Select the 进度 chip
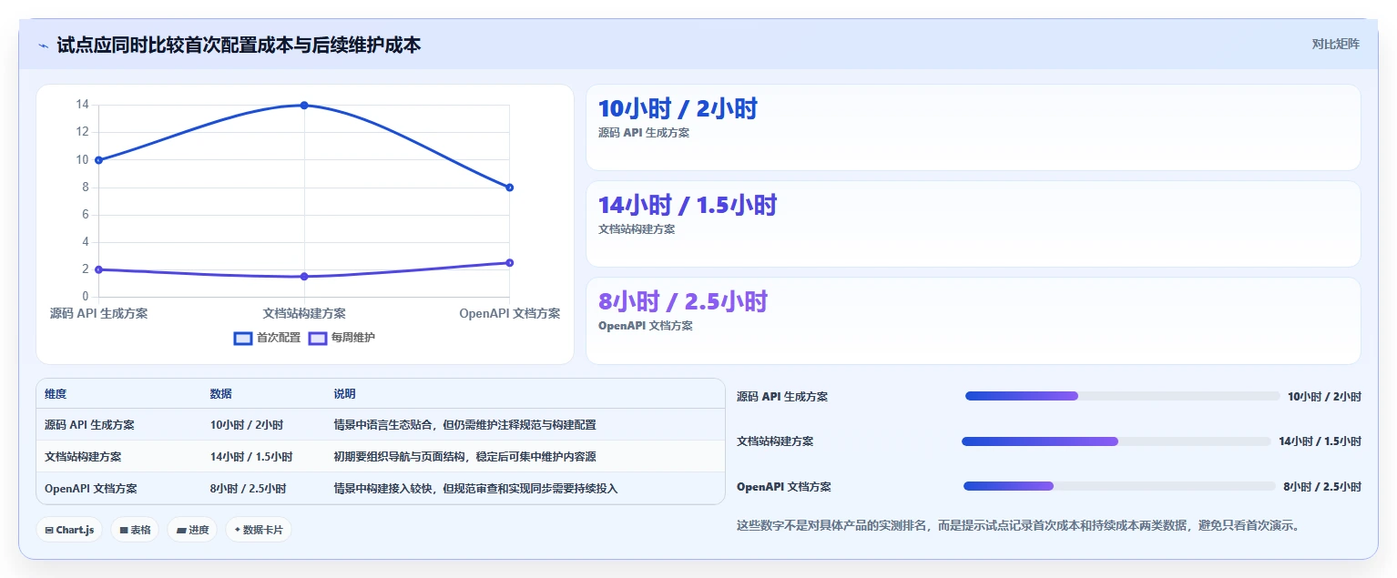Image resolution: width=1397 pixels, height=578 pixels. 192,530
